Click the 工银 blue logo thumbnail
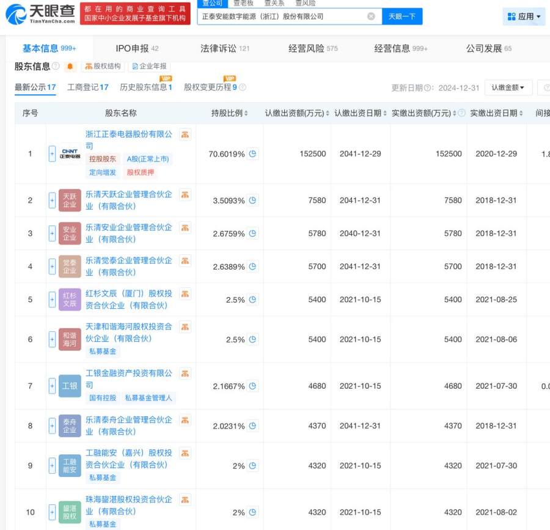 pos(70,386)
